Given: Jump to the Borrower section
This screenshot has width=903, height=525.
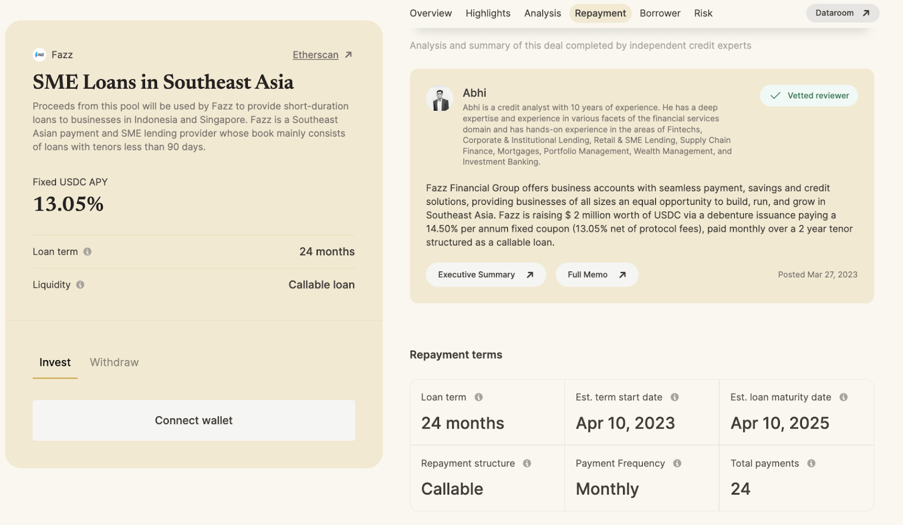Looking at the screenshot, I should tap(660, 13).
